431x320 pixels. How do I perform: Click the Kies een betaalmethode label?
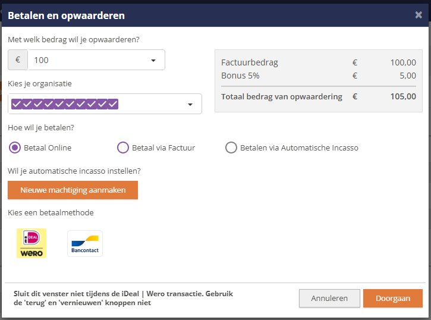coord(51,212)
